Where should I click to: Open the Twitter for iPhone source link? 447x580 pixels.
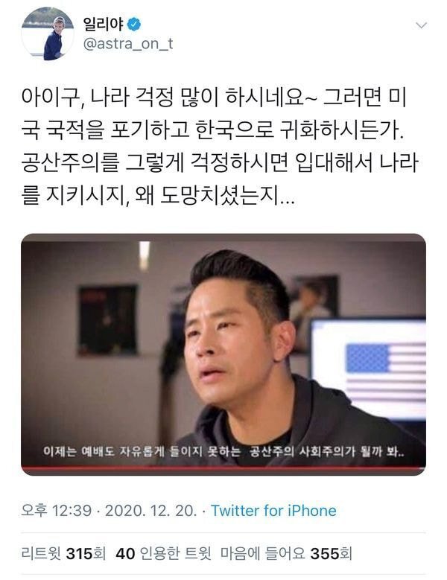pyautogui.click(x=273, y=511)
